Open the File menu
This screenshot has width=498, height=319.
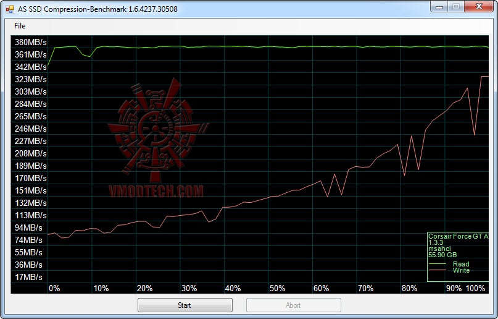[x=20, y=26]
